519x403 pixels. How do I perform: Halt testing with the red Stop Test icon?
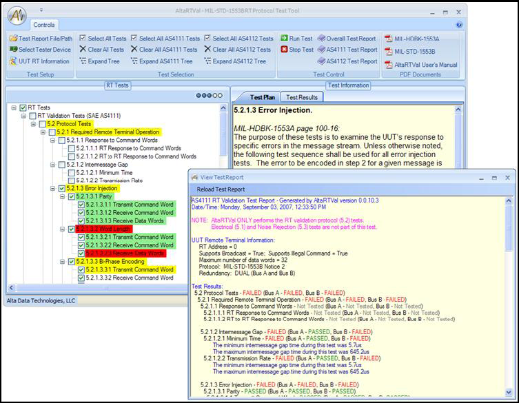284,50
